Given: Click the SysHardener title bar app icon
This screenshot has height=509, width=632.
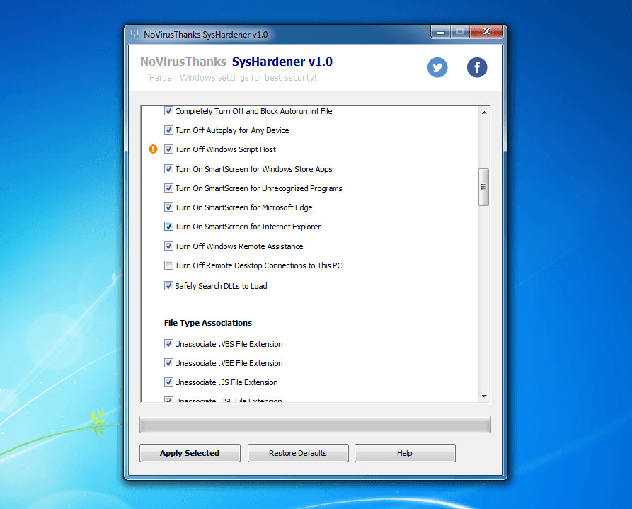Looking at the screenshot, I should (134, 35).
